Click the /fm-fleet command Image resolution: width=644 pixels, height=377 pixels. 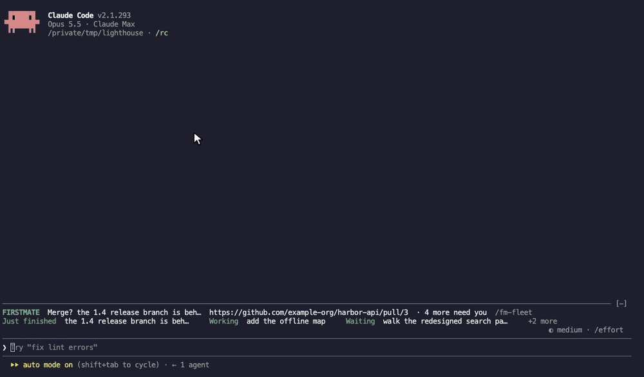[513, 312]
